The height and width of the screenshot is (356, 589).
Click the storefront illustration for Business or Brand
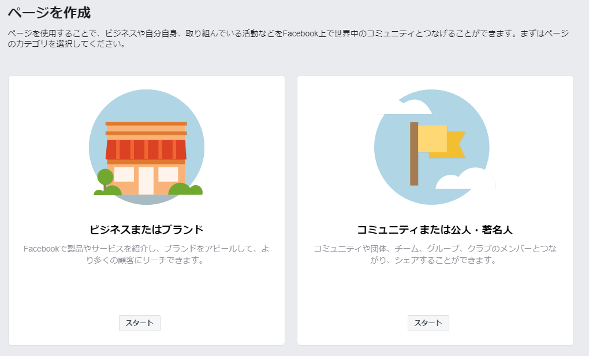(x=147, y=147)
